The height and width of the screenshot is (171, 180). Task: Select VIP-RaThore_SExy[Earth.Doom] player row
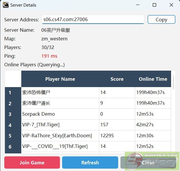pos(60,136)
